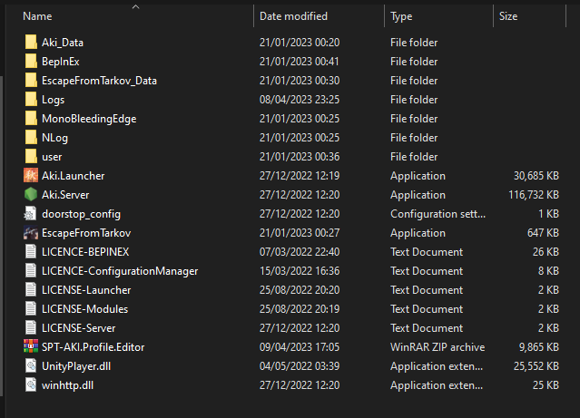Sort files by the Name column
This screenshot has width=580, height=418.
pyautogui.click(x=37, y=16)
